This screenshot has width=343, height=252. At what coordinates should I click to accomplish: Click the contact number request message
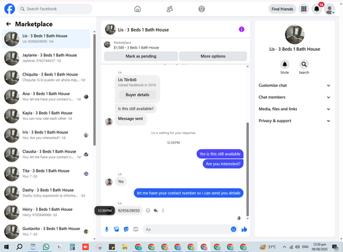[x=189, y=193]
